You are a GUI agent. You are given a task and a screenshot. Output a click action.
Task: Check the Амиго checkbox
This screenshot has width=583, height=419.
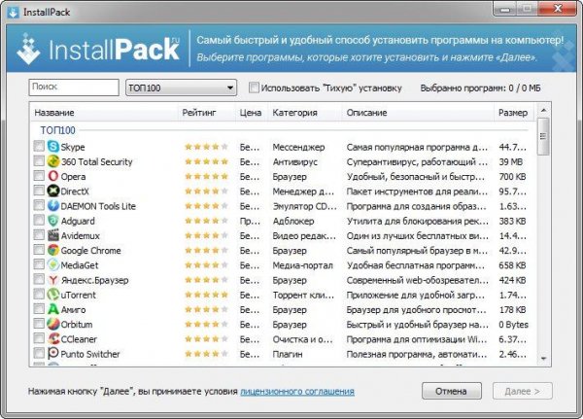point(39,308)
